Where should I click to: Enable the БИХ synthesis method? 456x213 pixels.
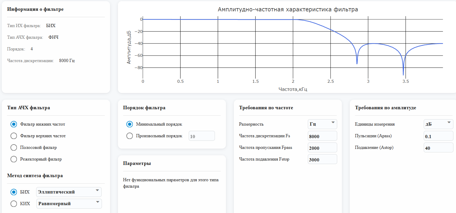point(14,192)
